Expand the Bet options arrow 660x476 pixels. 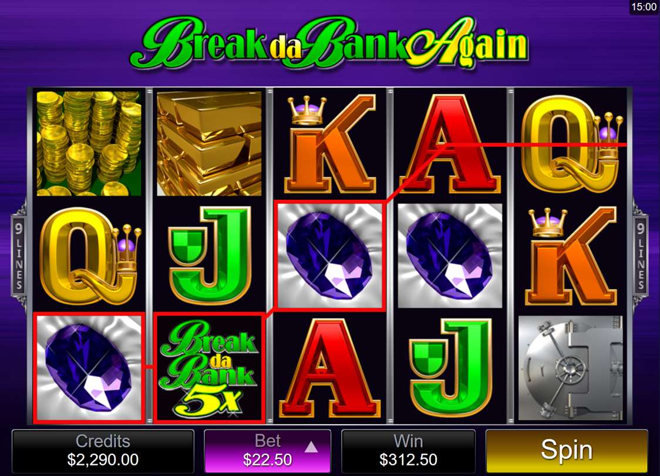(x=311, y=447)
